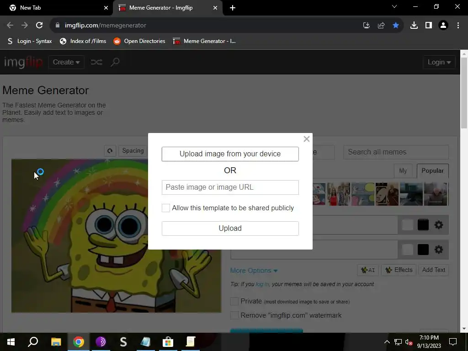
Task: Click the Chrome taskbar icon
Action: click(x=79, y=342)
